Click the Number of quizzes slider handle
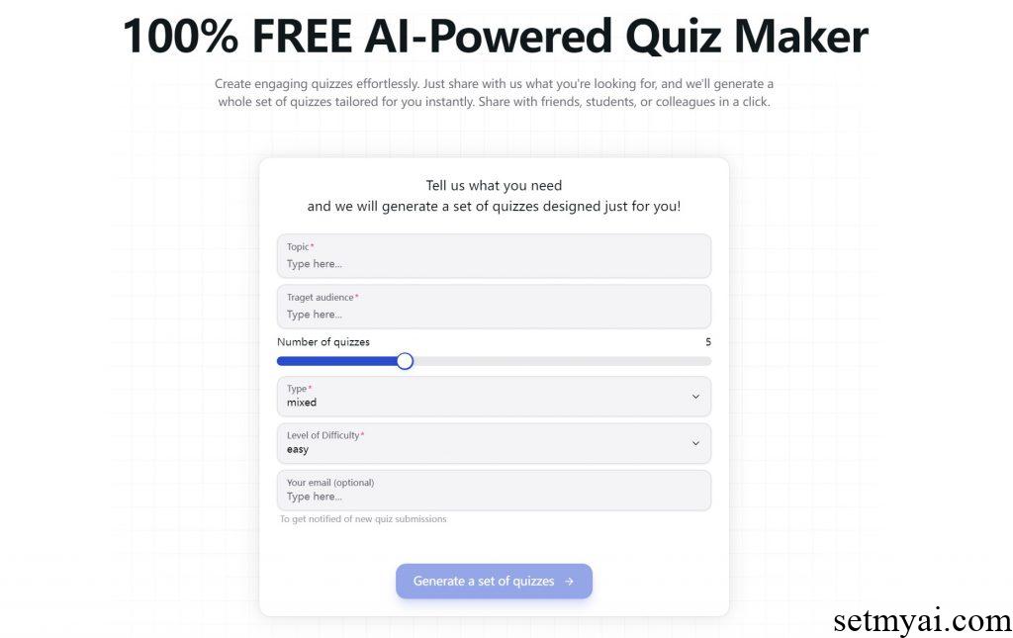Screen dimensions: 1013x638 click(405, 361)
